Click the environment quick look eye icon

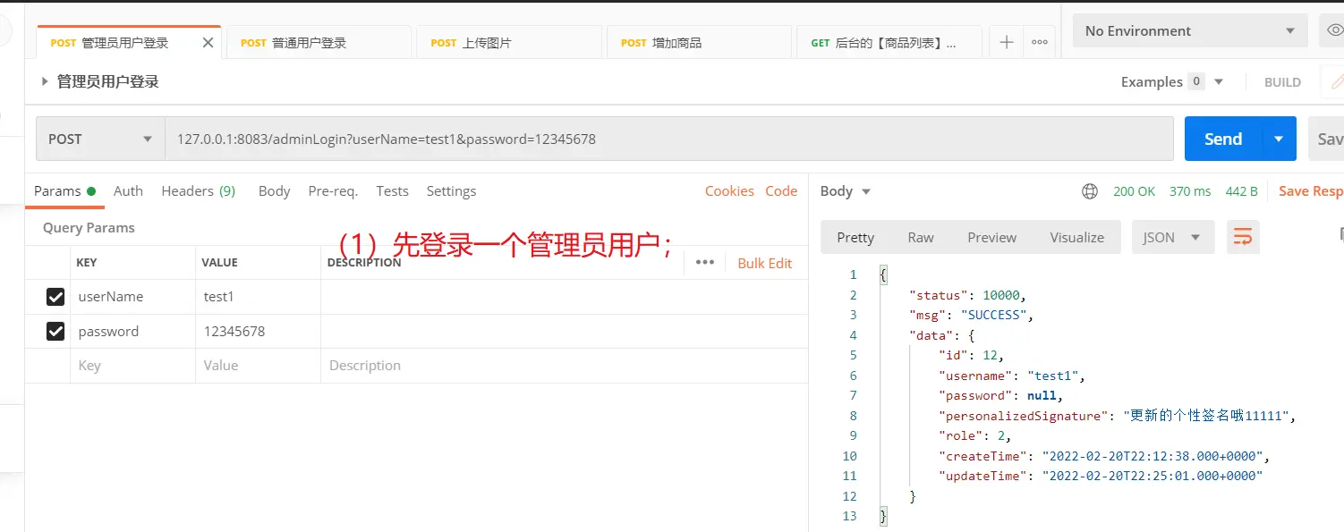click(x=1333, y=31)
